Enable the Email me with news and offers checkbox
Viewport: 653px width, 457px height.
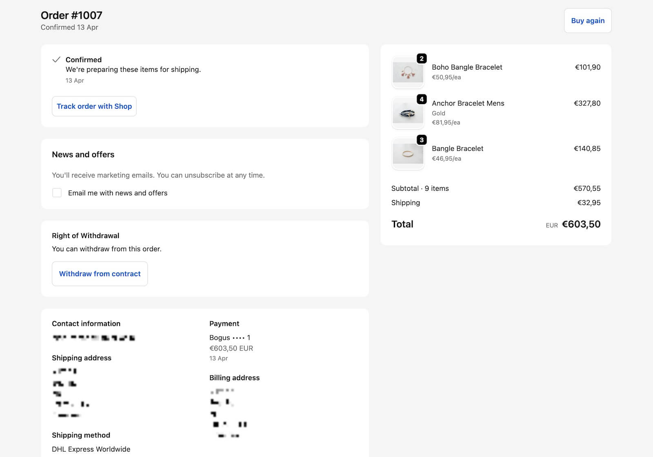[x=57, y=192]
